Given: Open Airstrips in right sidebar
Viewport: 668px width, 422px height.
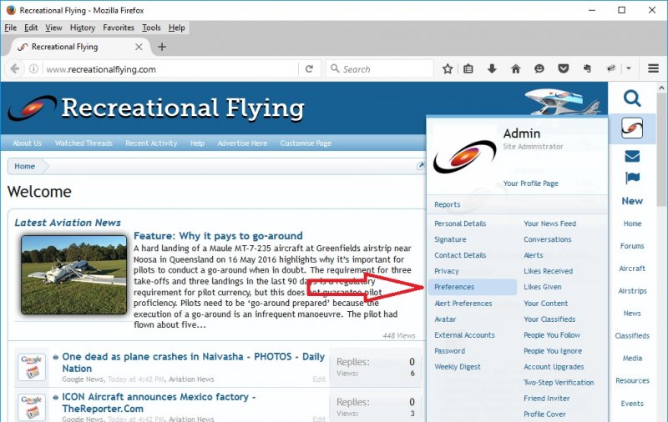Looking at the screenshot, I should point(632,291).
